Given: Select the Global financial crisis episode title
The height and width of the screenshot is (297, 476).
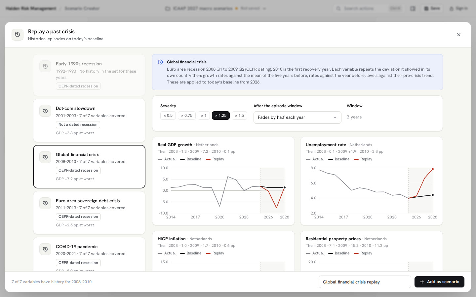Looking at the screenshot, I should tap(77, 154).
